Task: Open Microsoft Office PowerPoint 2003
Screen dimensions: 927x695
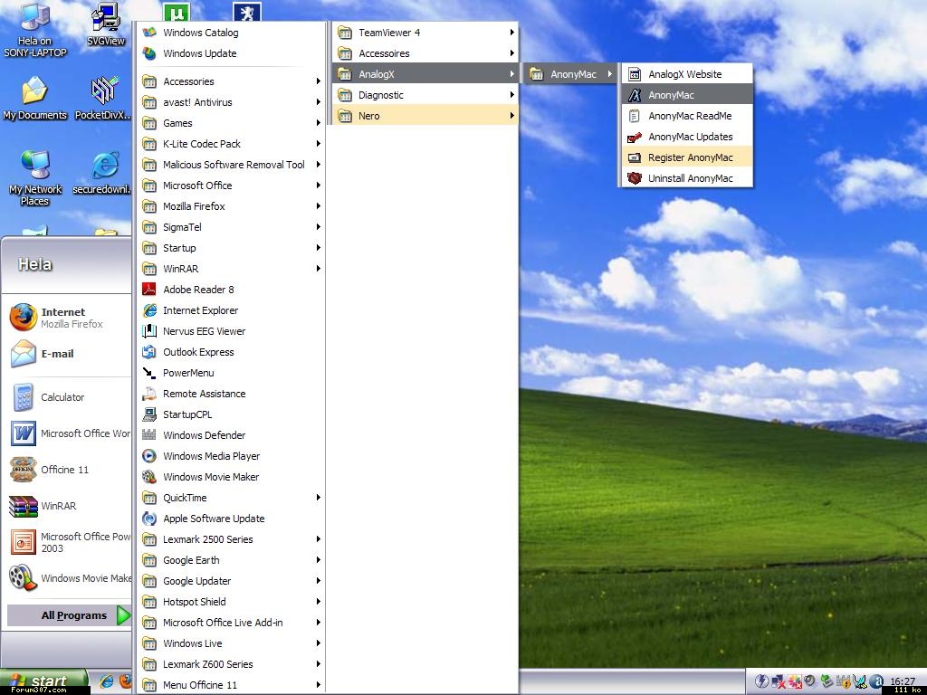Action: [x=68, y=542]
